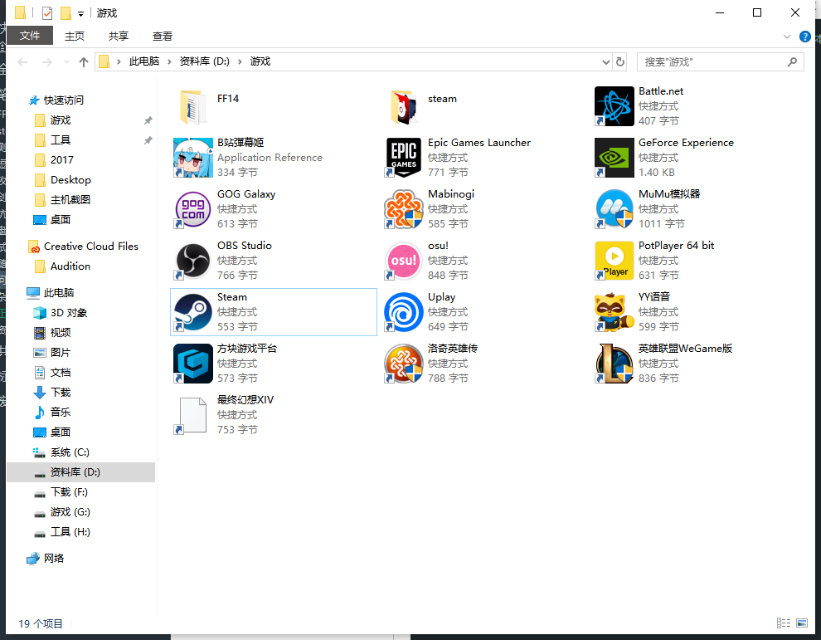Screen dimensions: 821x640
Task: Refresh the current folder view
Action: 620,62
